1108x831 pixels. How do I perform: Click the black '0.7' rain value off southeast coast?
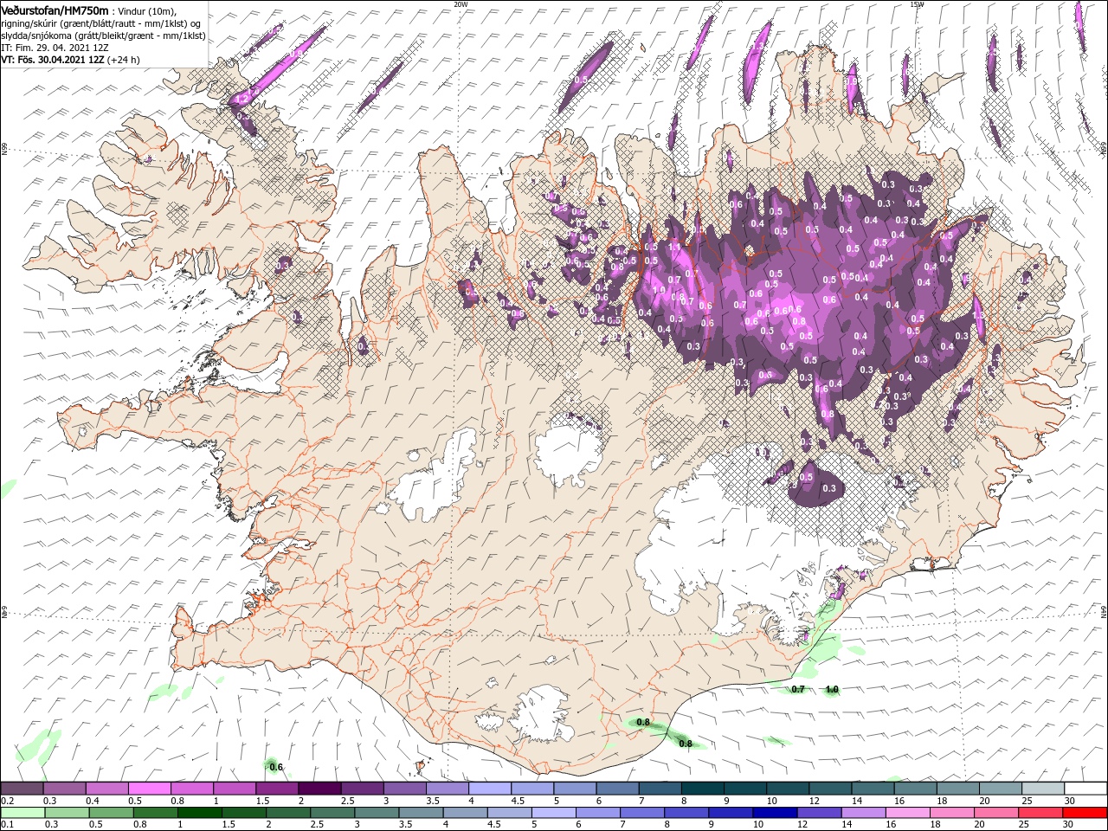click(x=798, y=690)
